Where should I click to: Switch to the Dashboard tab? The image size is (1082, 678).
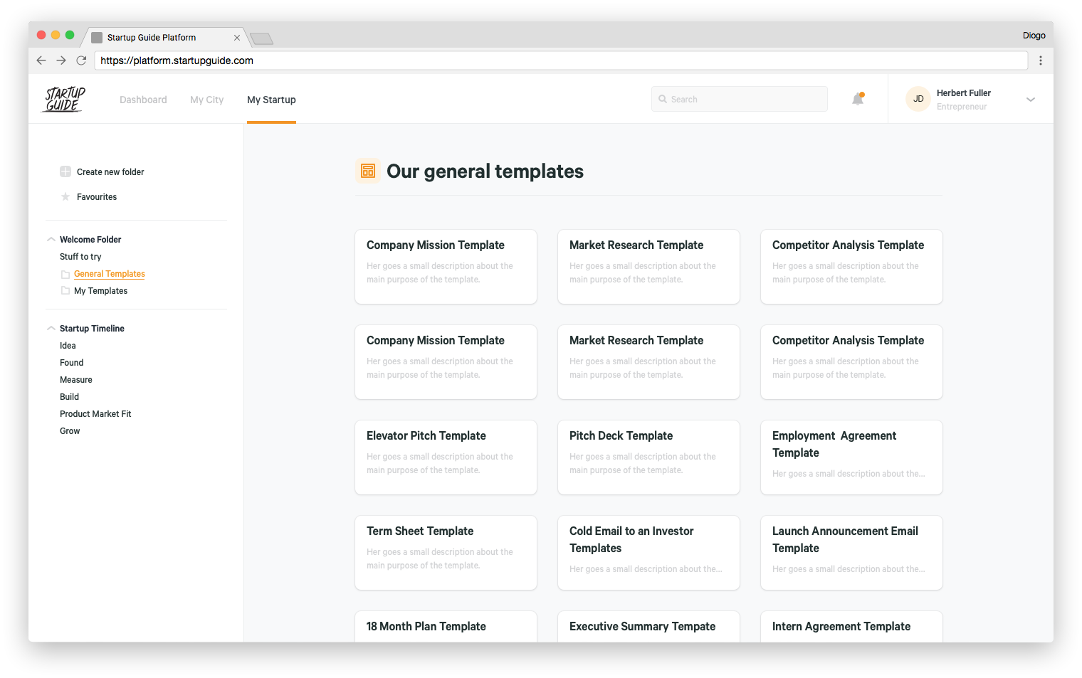click(142, 100)
